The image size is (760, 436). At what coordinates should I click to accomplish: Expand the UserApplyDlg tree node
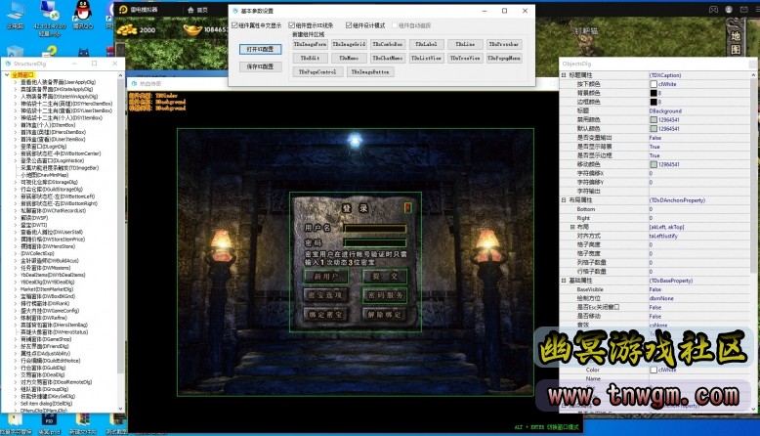(16, 82)
